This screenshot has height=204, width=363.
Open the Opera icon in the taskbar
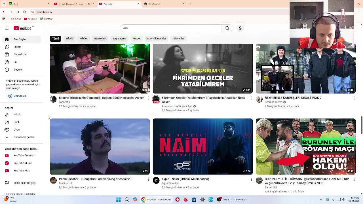(178, 199)
